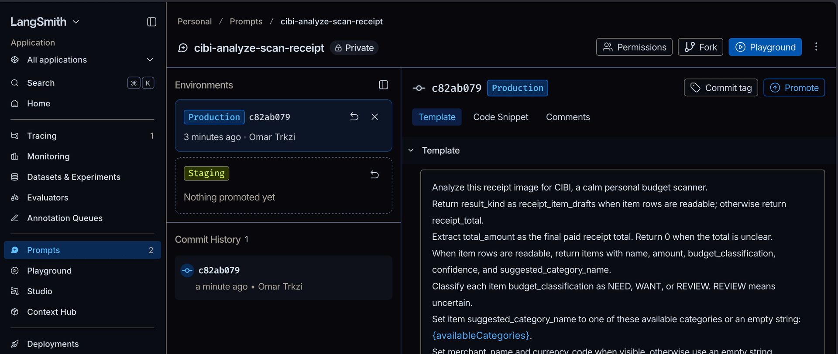Select the Staging environment label
The height and width of the screenshot is (354, 838).
[x=206, y=173]
